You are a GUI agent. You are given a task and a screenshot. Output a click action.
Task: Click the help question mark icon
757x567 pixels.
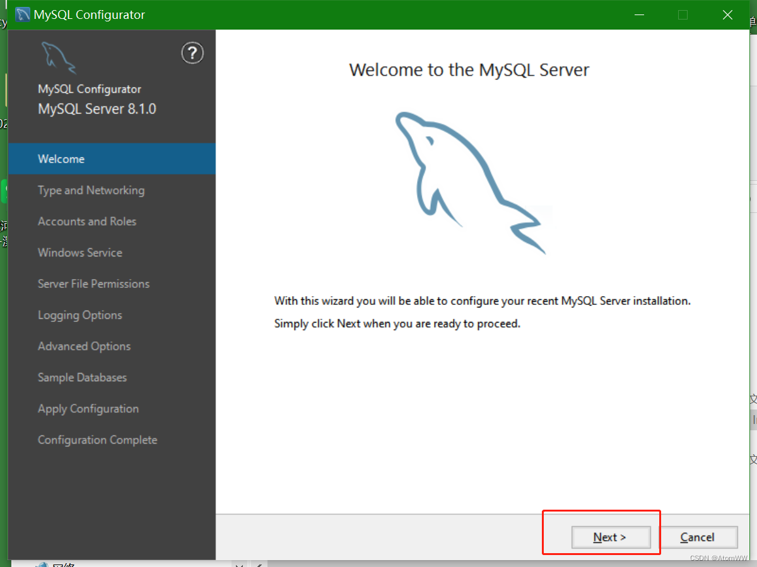coord(192,53)
